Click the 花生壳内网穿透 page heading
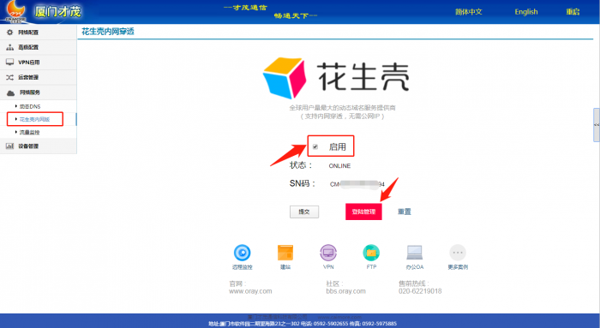This screenshot has width=600, height=328. click(x=108, y=32)
